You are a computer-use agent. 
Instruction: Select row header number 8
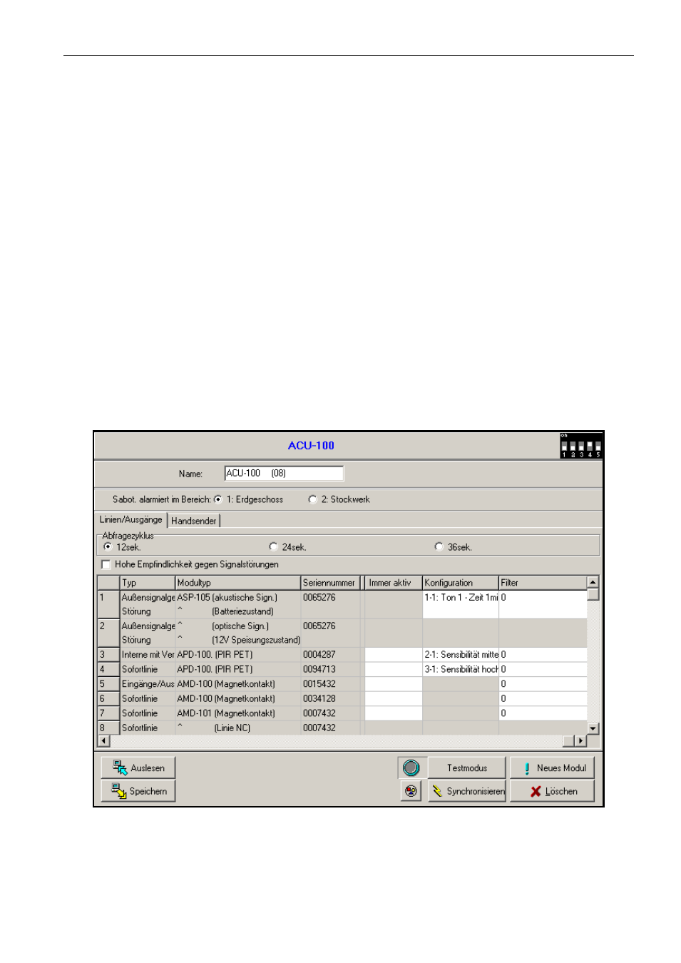(x=108, y=728)
